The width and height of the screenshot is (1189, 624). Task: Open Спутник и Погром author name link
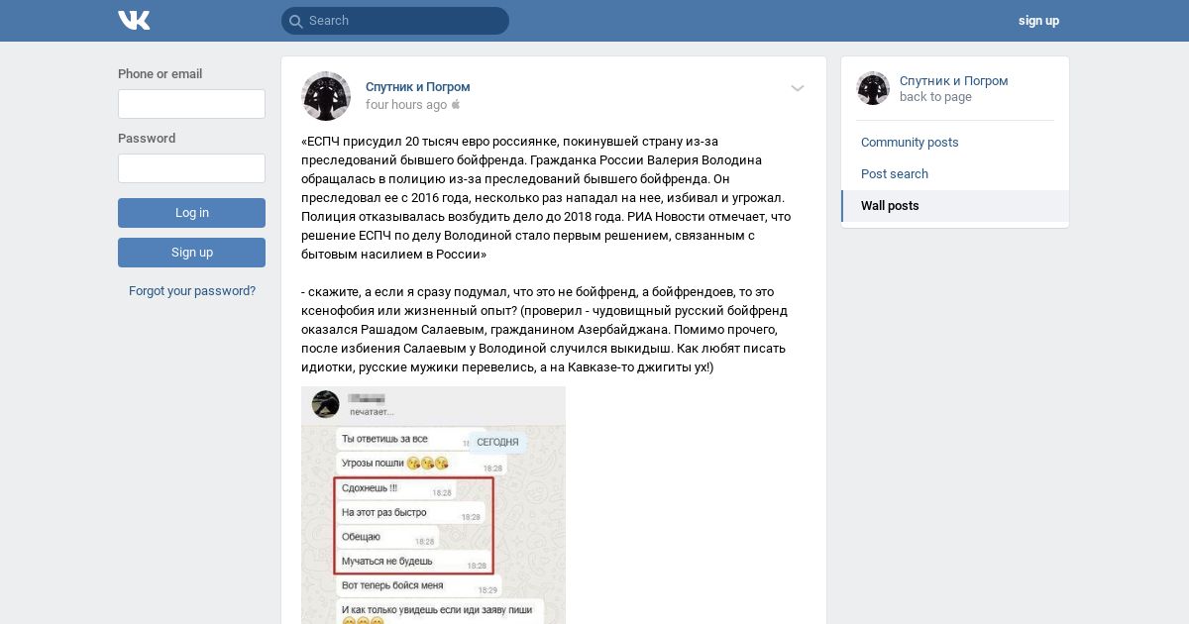418,87
